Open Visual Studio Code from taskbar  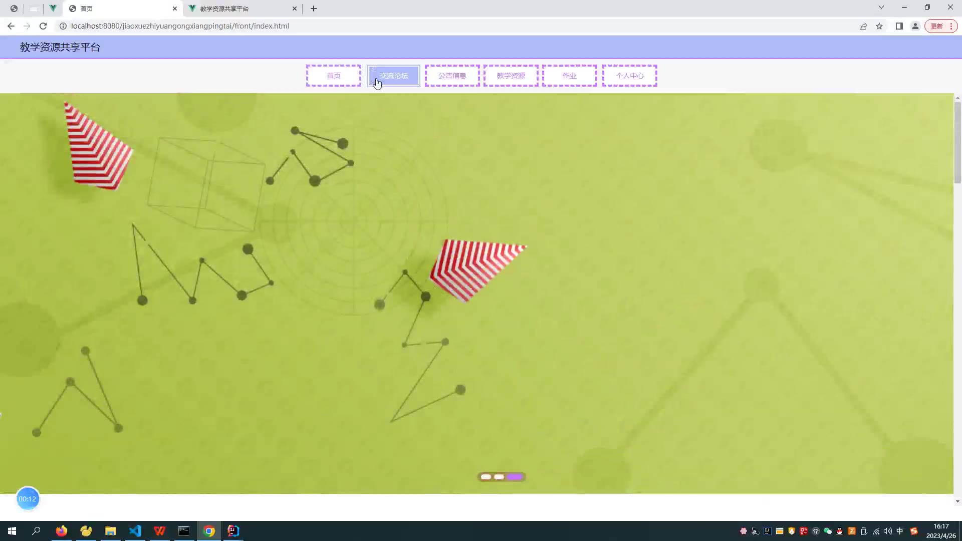135,531
